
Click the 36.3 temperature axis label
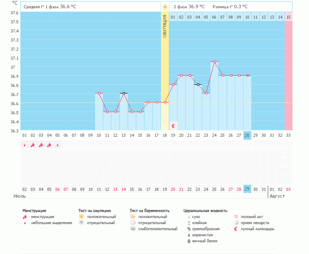point(14,131)
